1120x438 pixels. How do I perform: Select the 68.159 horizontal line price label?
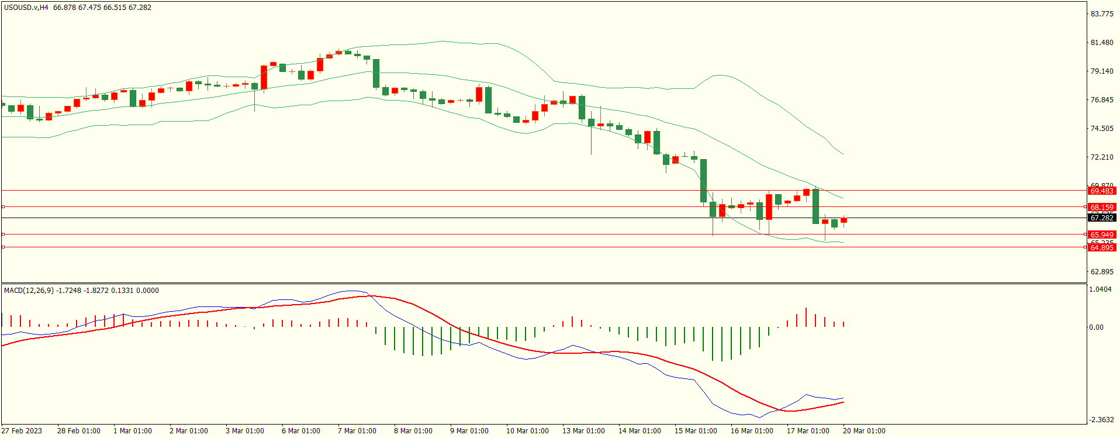(1102, 207)
